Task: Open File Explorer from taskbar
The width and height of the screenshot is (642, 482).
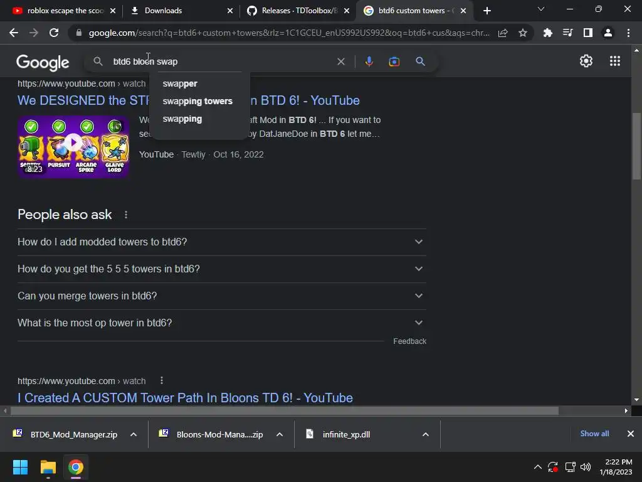Action: [x=48, y=467]
